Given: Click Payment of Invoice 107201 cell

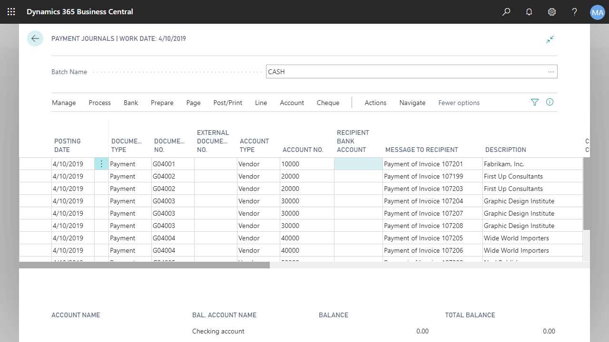Looking at the screenshot, I should click(x=432, y=164).
